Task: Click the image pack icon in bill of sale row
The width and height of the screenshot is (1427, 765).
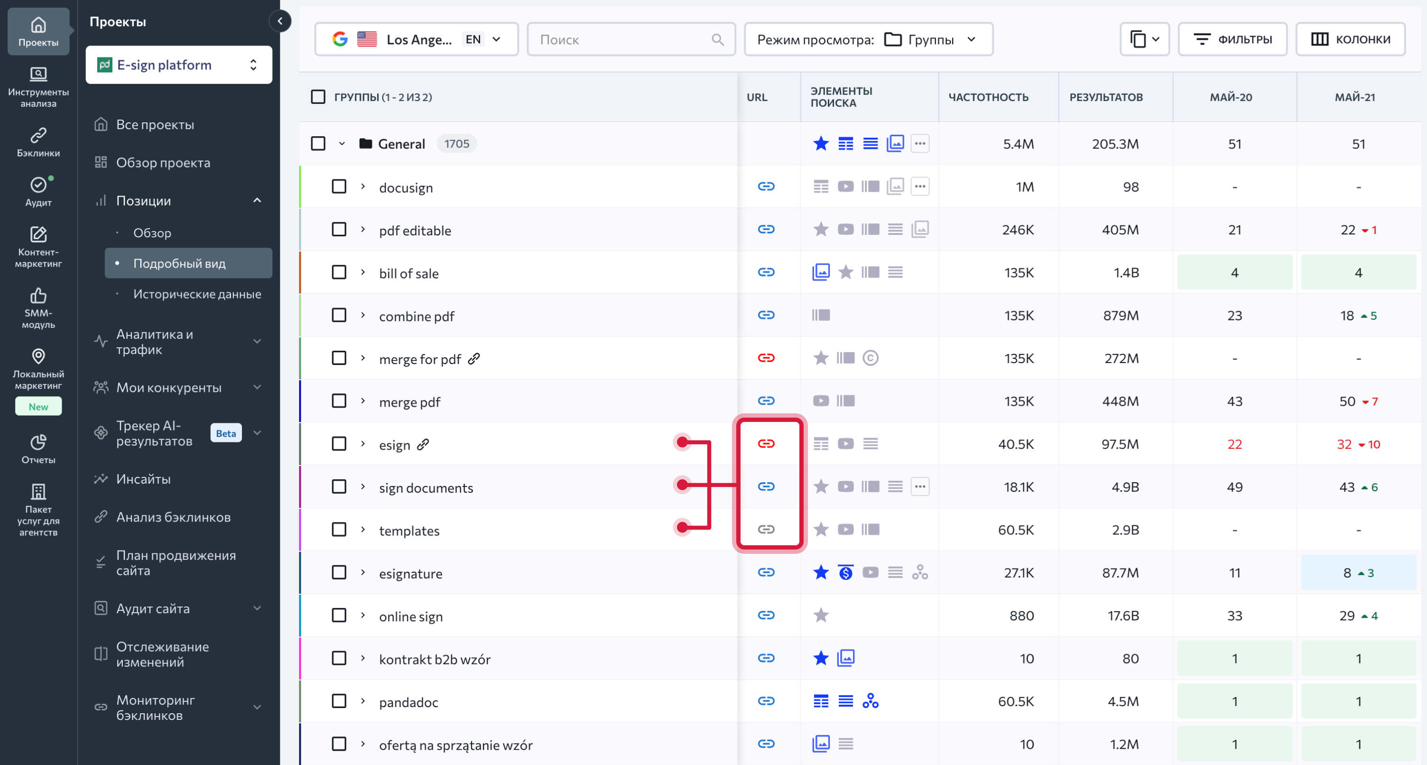Action: (821, 272)
